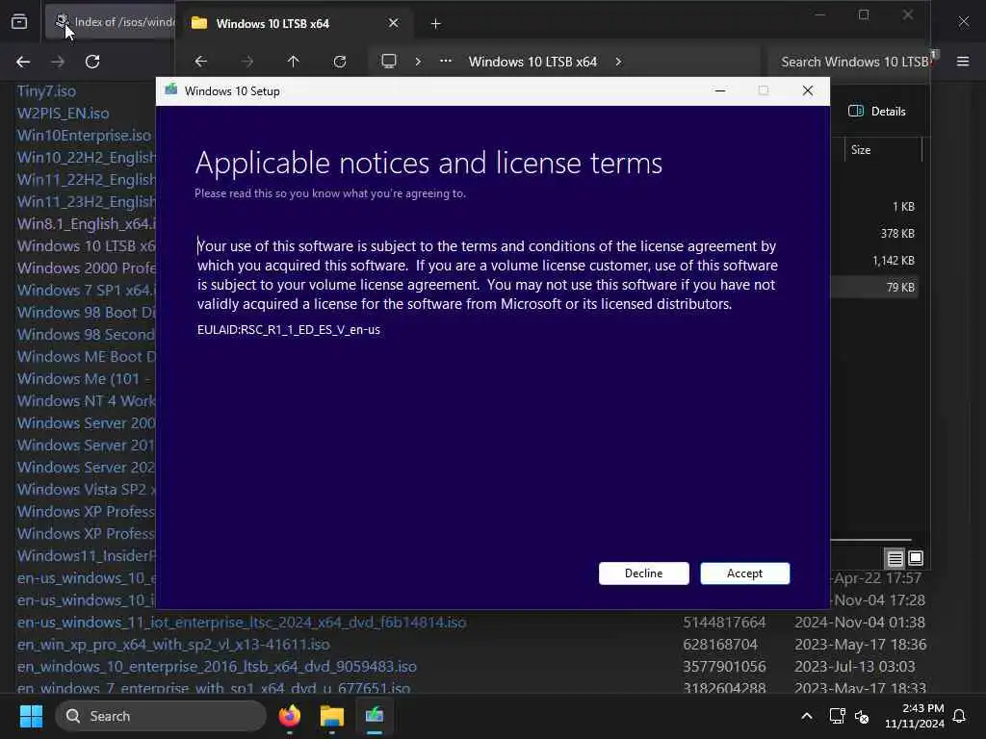The height and width of the screenshot is (739, 986).
Task: Show hidden system tray icons
Action: [x=807, y=716]
